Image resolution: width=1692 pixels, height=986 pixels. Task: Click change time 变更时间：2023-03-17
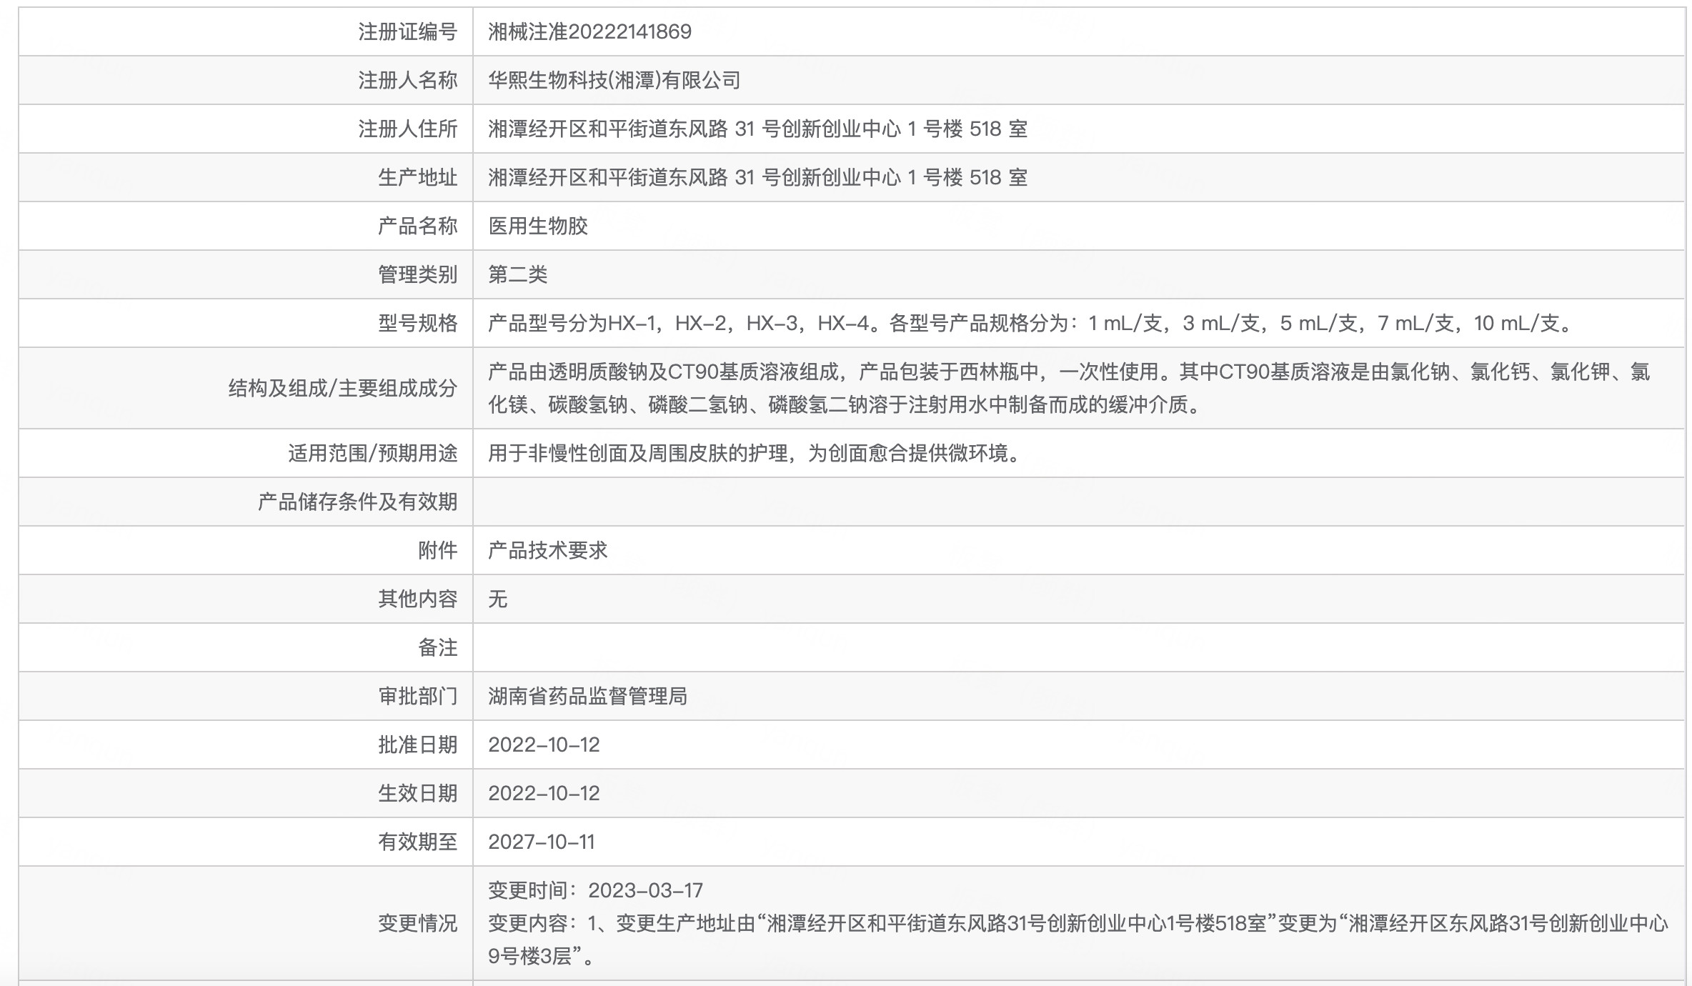click(596, 890)
